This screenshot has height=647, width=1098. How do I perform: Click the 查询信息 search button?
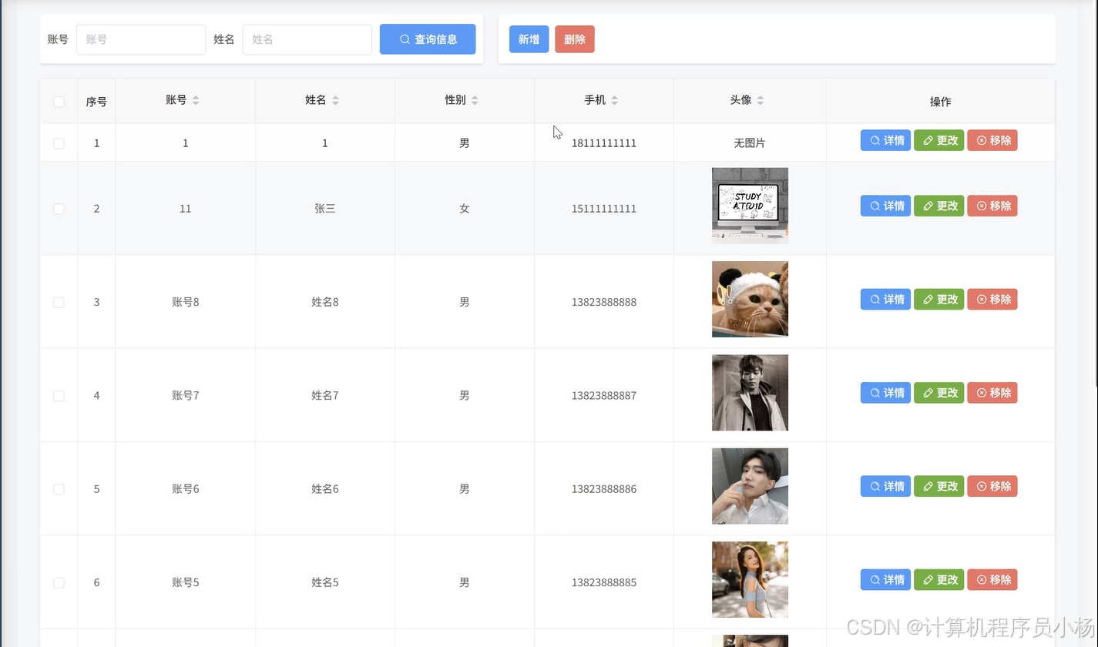click(428, 39)
